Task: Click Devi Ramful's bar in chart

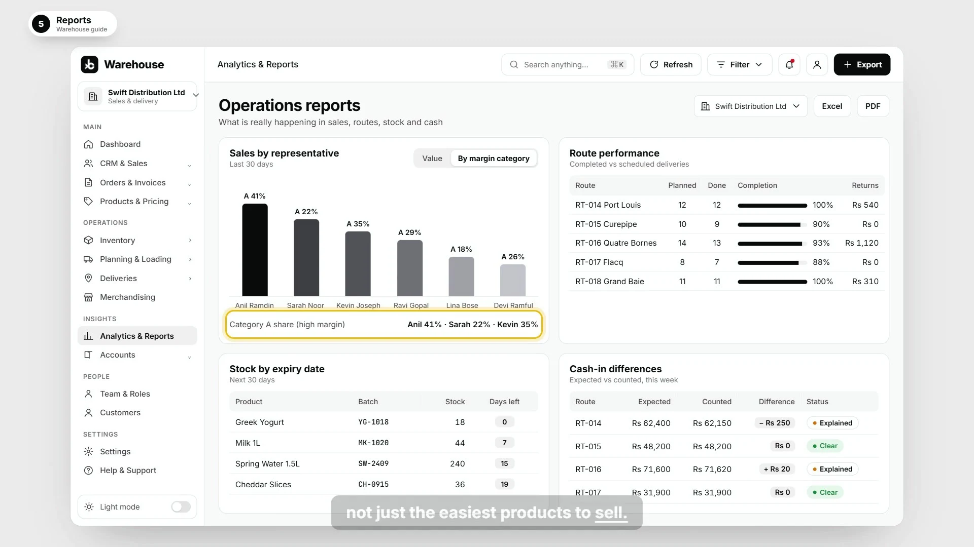Action: [x=513, y=280]
